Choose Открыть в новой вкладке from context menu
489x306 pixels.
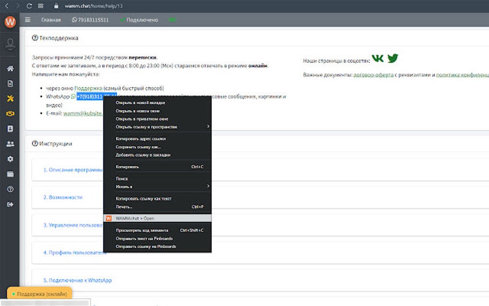pos(158,103)
